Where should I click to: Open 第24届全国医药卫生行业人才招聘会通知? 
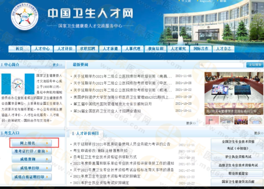point(107,111)
